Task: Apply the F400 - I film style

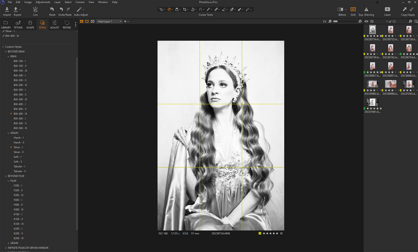Action: click(x=18, y=200)
